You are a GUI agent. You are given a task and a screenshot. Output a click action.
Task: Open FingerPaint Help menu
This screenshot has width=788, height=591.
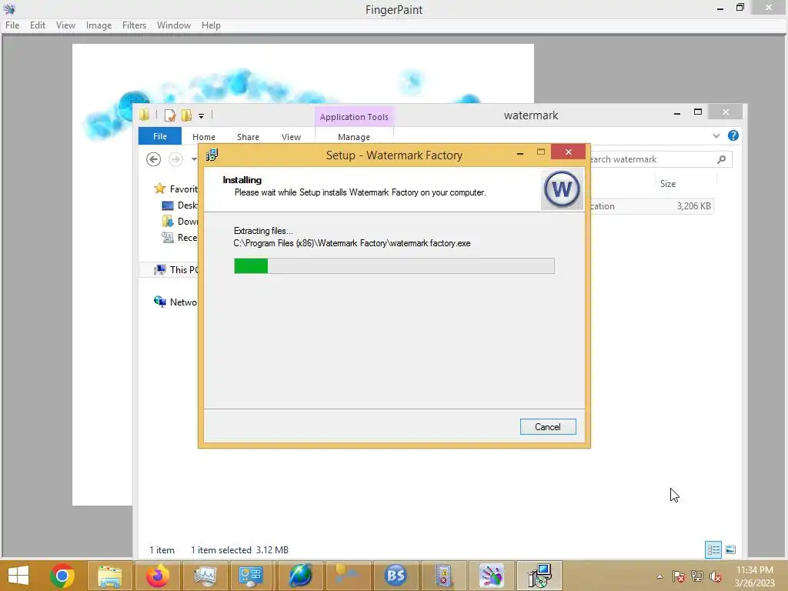[x=211, y=25]
